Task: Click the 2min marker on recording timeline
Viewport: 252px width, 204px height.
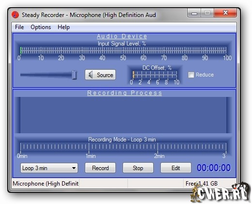Action: pyautogui.click(x=159, y=156)
